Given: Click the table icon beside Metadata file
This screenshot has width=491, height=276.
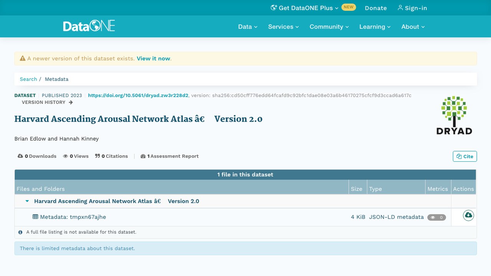Looking at the screenshot, I should (35, 217).
